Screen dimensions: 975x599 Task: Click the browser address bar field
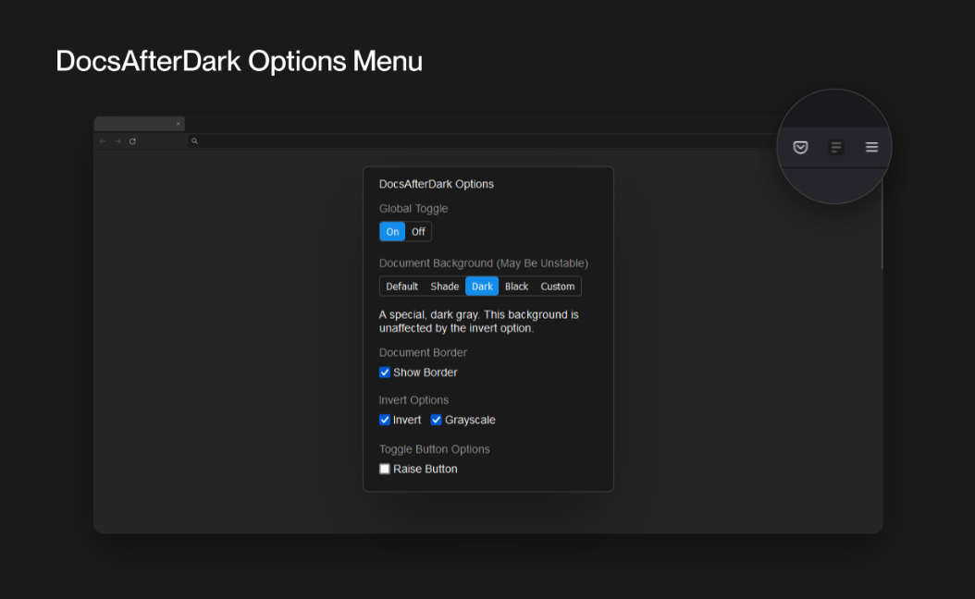coord(482,141)
